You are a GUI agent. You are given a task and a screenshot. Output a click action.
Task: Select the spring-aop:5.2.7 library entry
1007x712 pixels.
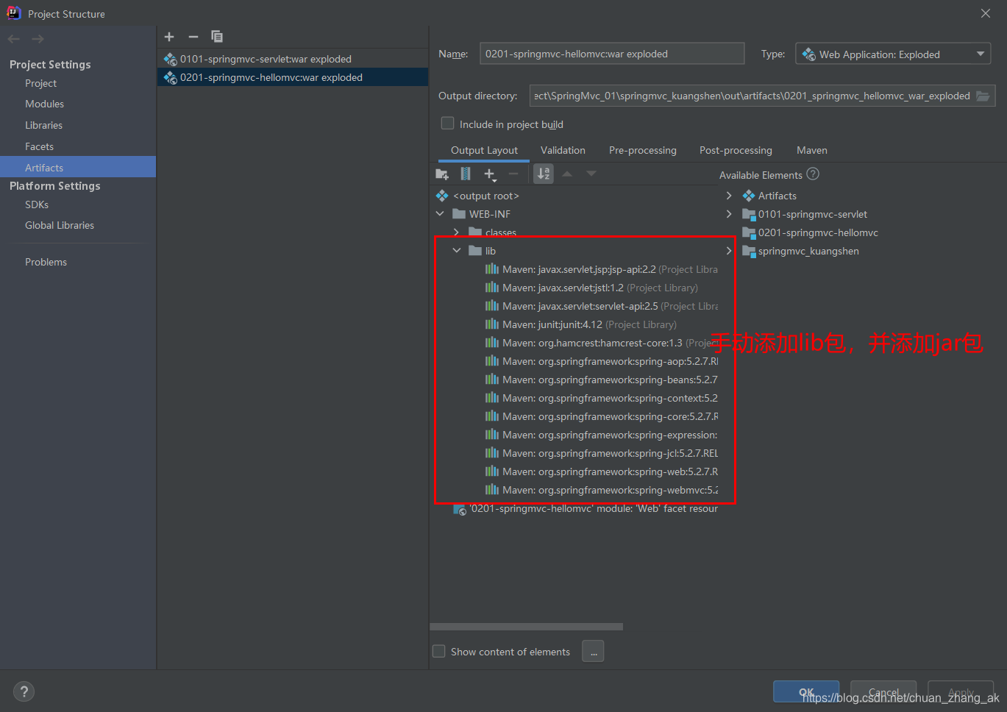(x=601, y=361)
